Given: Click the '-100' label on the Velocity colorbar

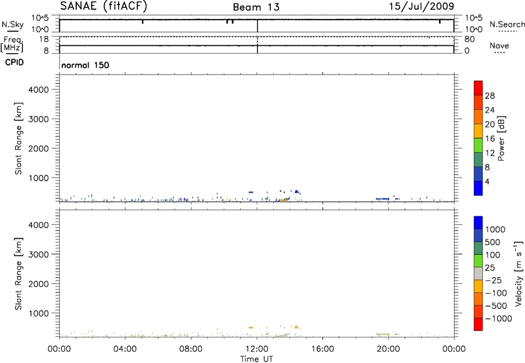Looking at the screenshot, I should tap(496, 293).
